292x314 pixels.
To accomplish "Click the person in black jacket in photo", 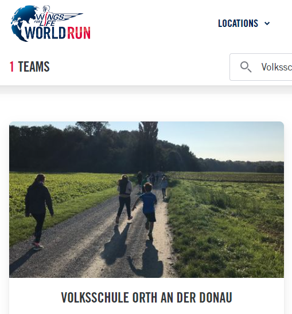I will (38, 211).
